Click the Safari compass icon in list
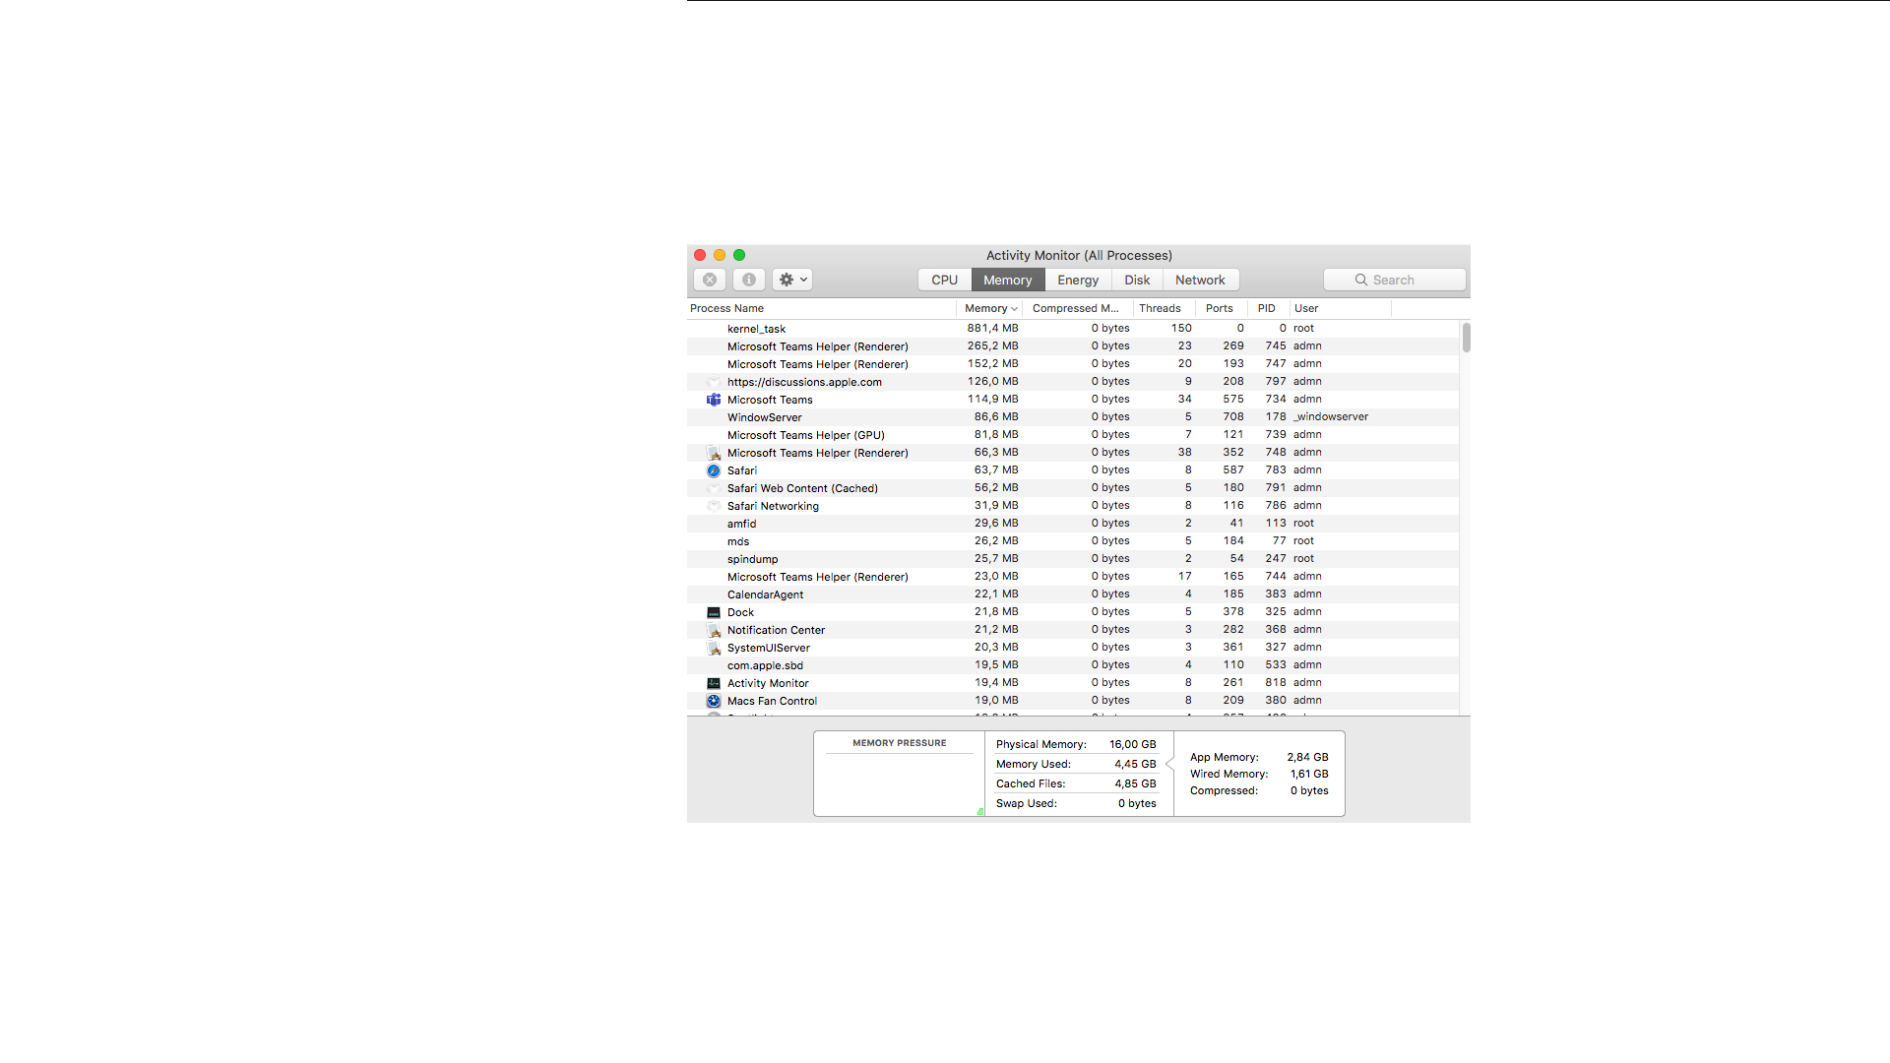The image size is (1890, 1063). [714, 470]
